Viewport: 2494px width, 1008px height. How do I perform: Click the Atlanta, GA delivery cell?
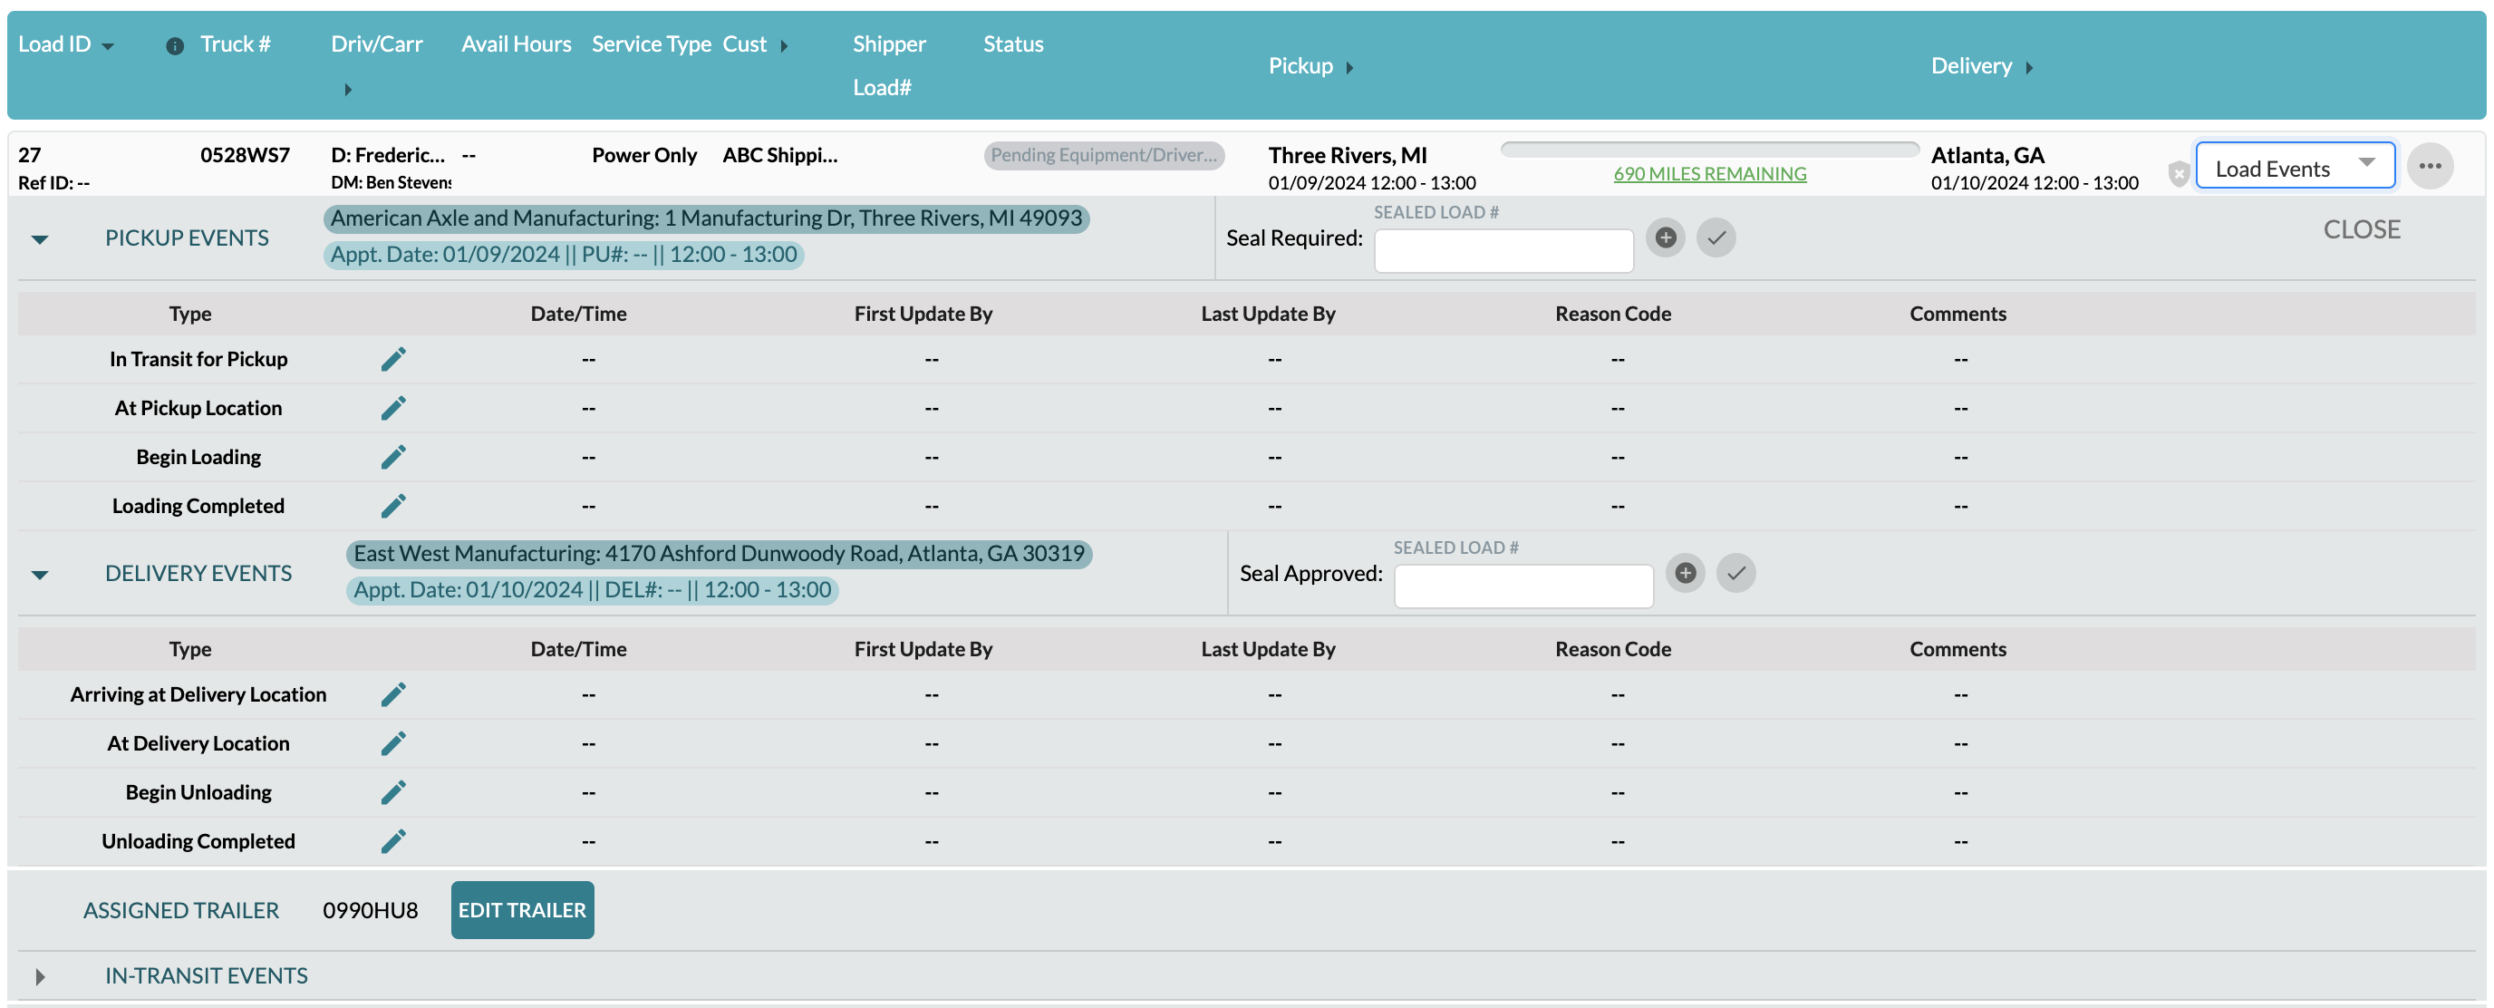1987,155
